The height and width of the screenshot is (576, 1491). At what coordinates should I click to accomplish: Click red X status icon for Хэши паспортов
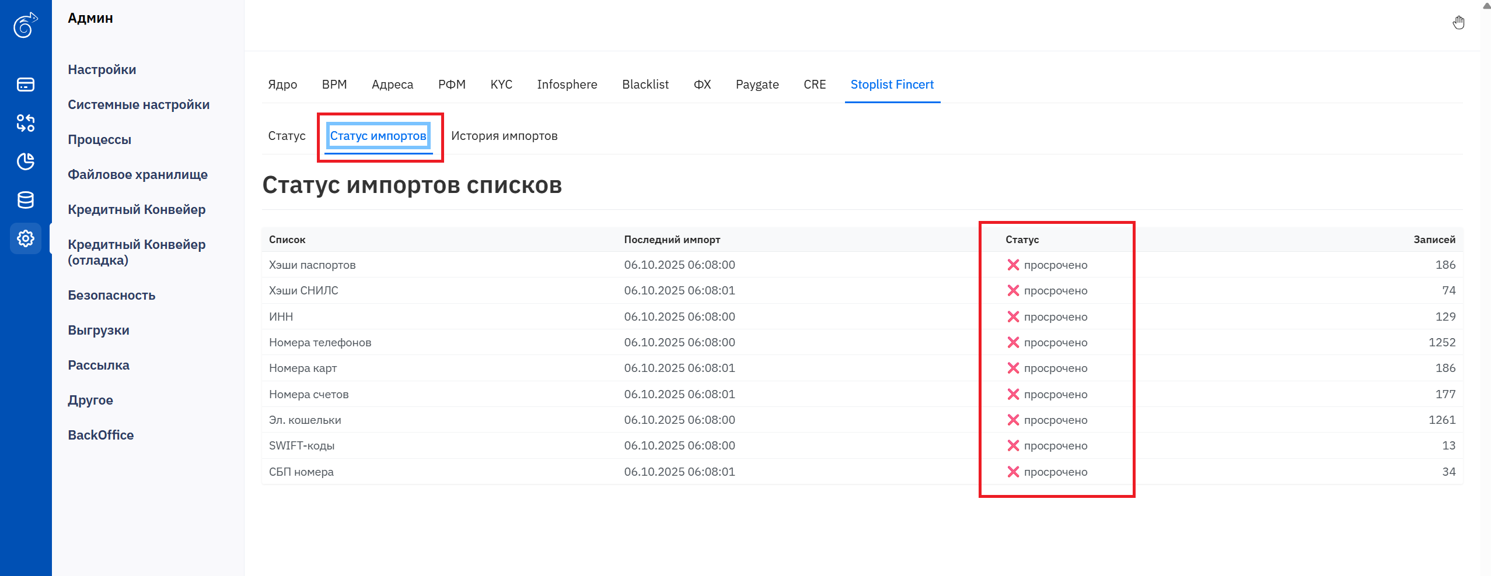pyautogui.click(x=1013, y=265)
